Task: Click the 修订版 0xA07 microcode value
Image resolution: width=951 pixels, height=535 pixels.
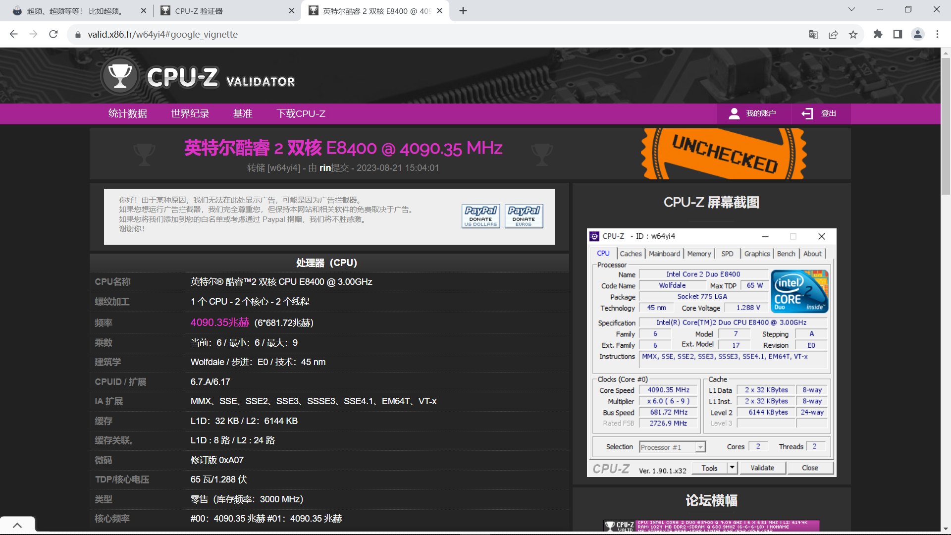Action: pos(217,460)
